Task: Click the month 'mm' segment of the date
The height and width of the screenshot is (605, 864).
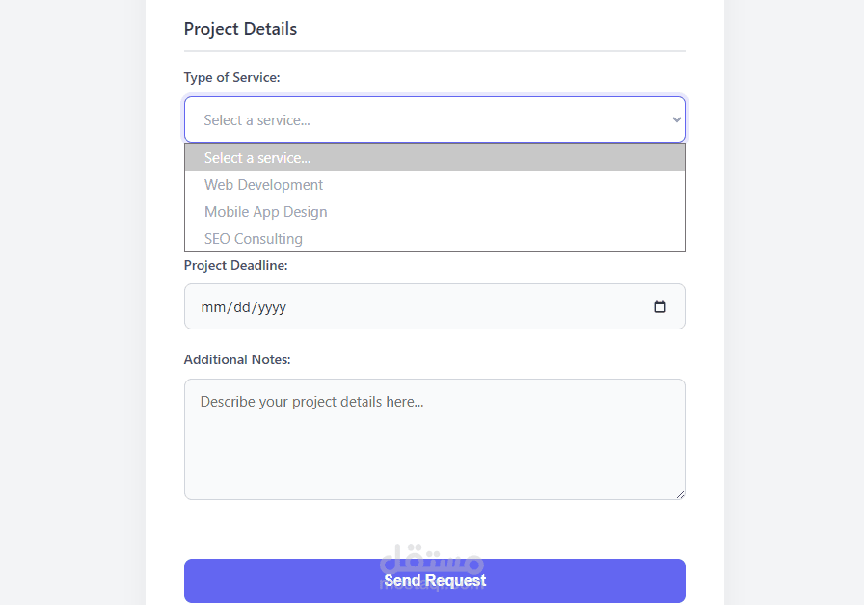Action: coord(212,307)
